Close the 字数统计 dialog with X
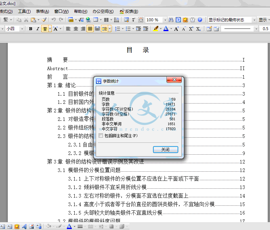The width and height of the screenshot is (270, 230). [x=174, y=80]
